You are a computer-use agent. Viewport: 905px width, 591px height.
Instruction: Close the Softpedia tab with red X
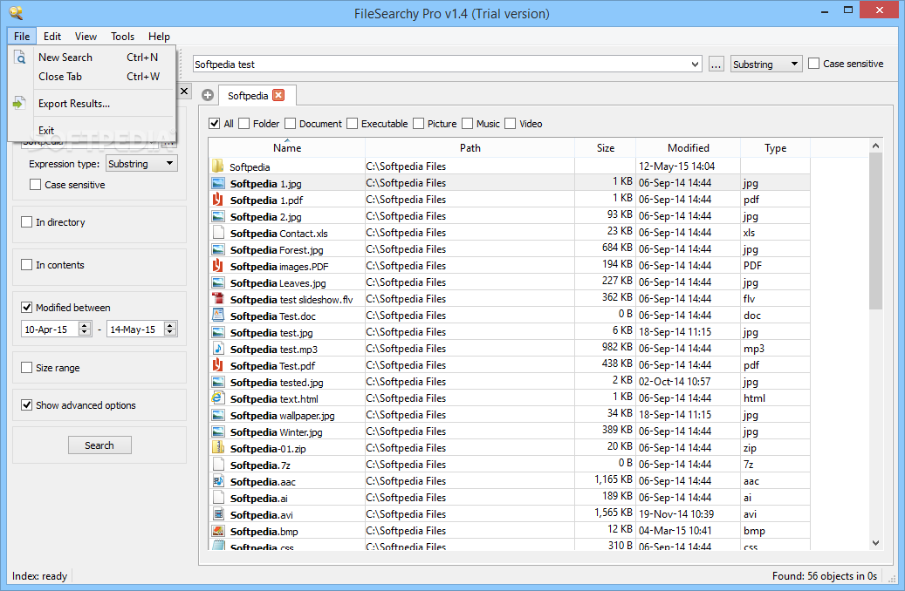278,95
